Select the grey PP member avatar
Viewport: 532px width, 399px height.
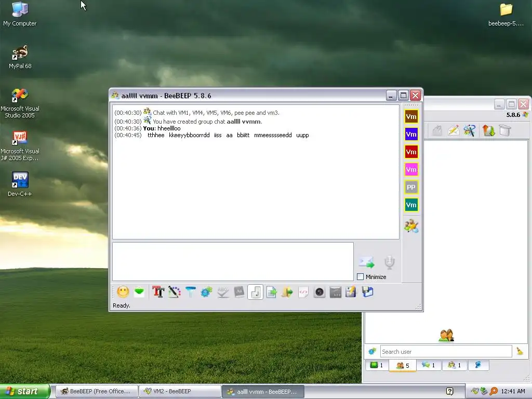point(411,187)
